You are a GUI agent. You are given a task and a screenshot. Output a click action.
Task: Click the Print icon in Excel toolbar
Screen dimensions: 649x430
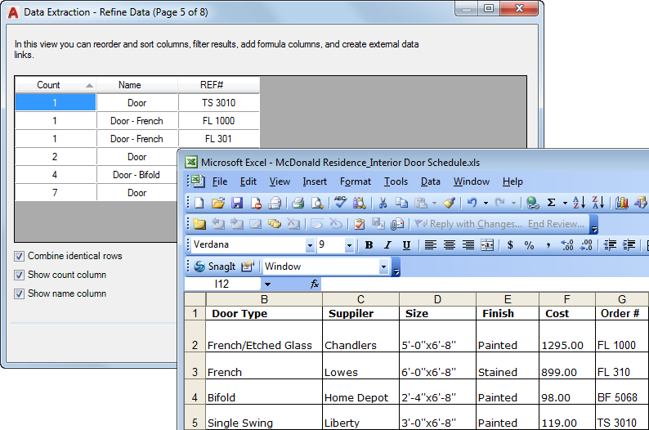tap(298, 203)
